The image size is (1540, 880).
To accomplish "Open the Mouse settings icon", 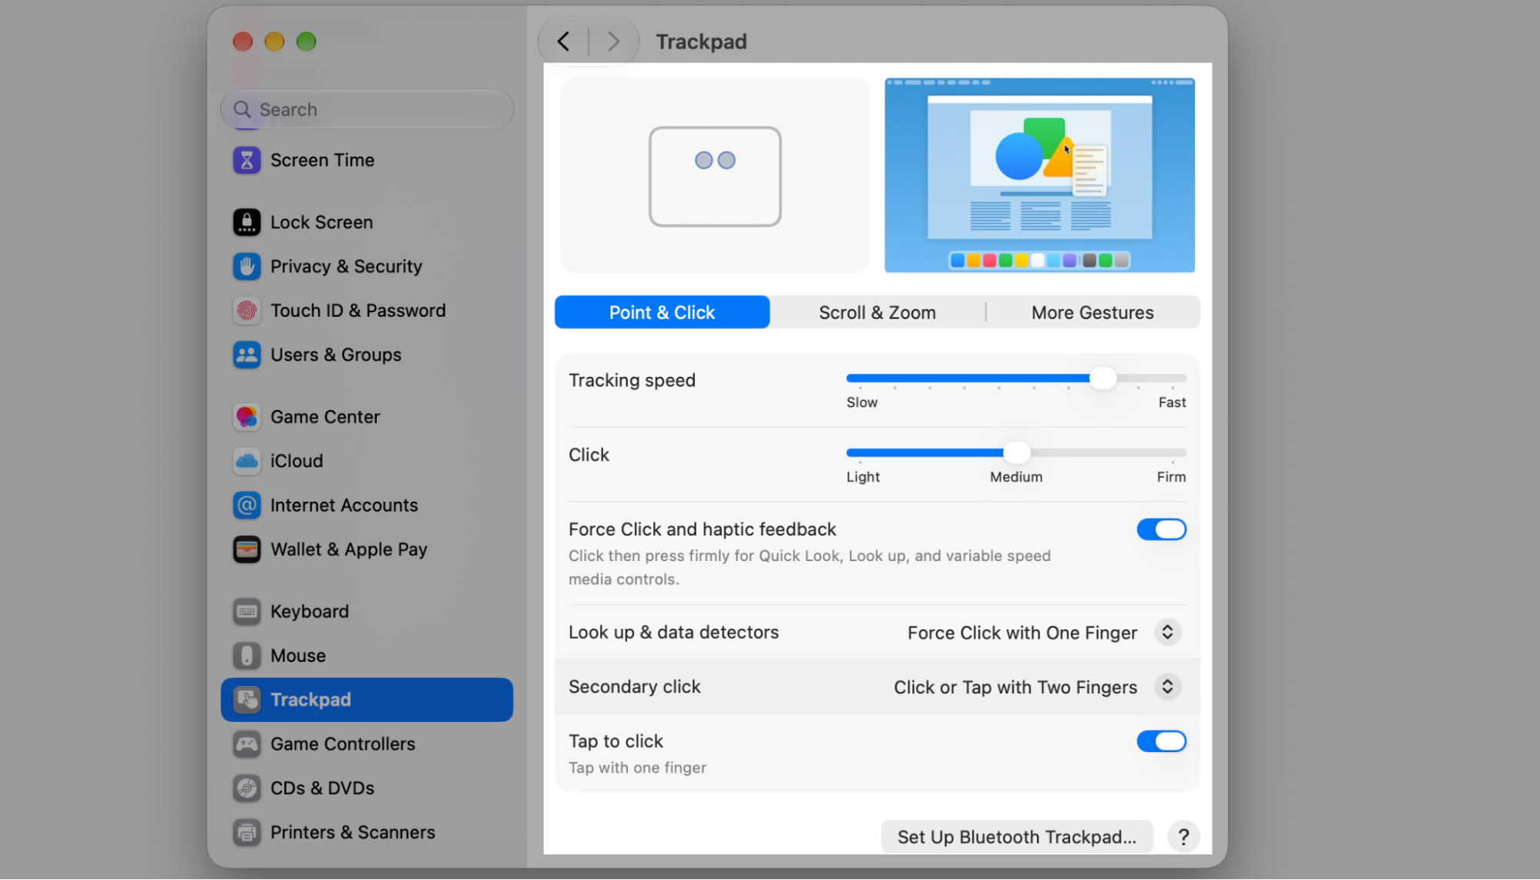I will (247, 656).
